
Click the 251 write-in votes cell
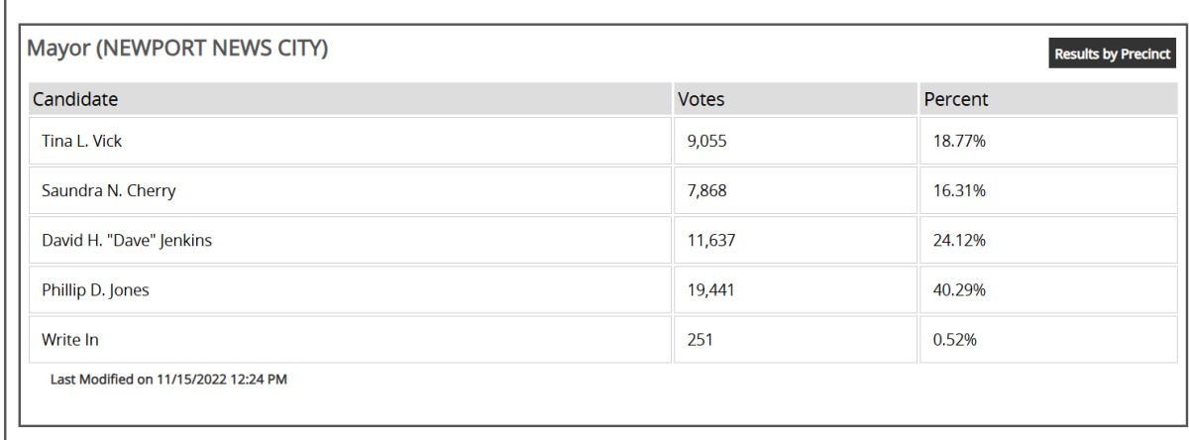tap(794, 340)
